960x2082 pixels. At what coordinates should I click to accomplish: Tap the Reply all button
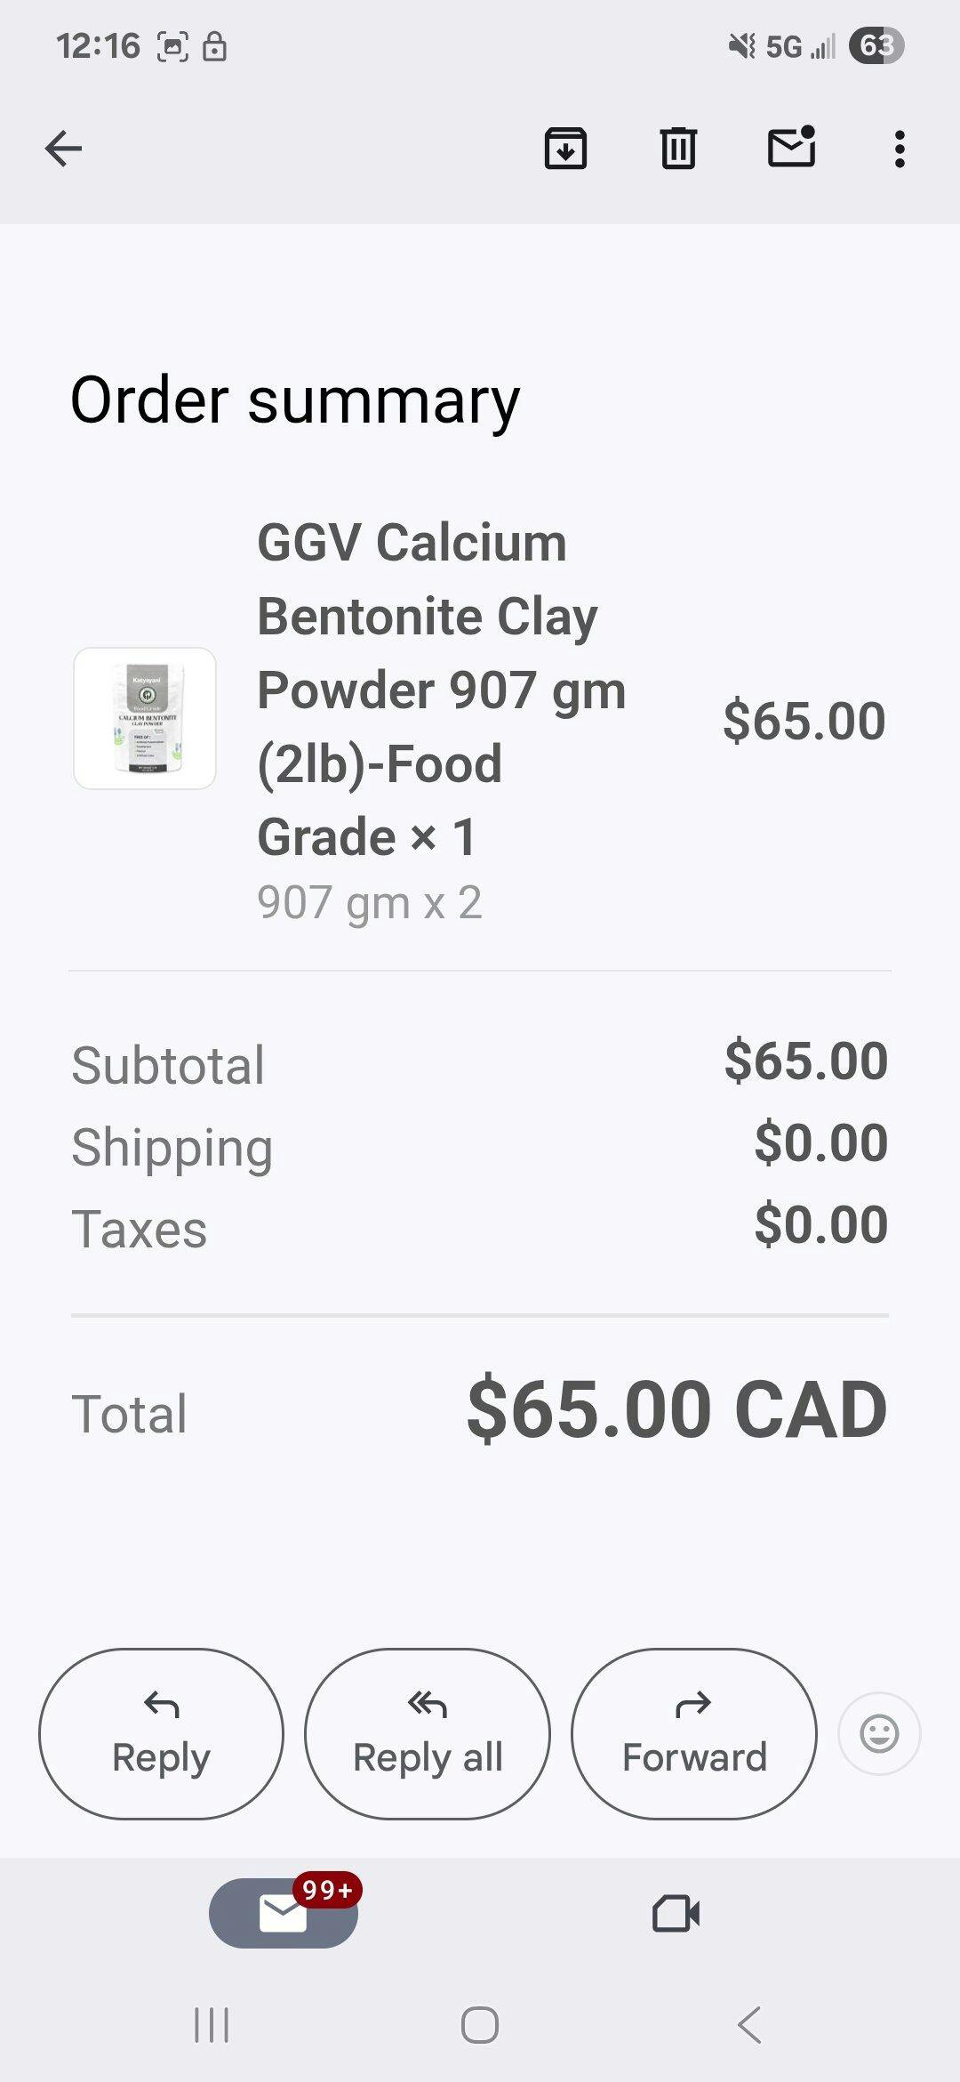point(428,1733)
